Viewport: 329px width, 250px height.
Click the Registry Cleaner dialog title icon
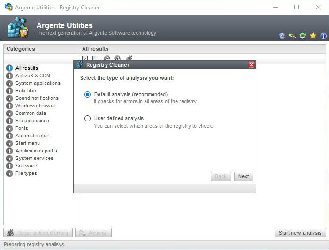coord(79,65)
